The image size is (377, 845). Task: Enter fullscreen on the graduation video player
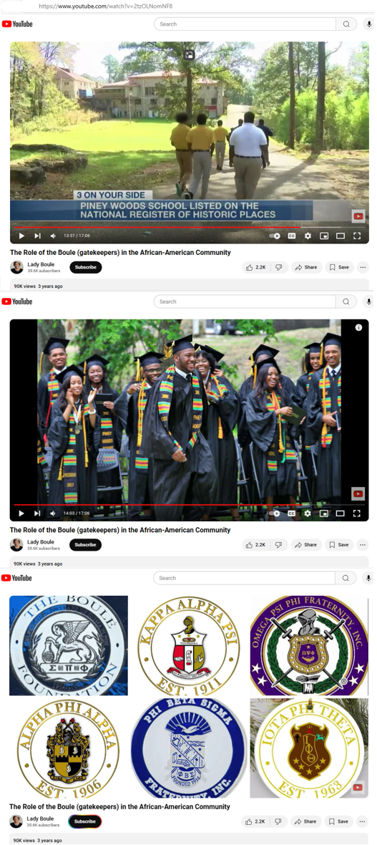356,513
